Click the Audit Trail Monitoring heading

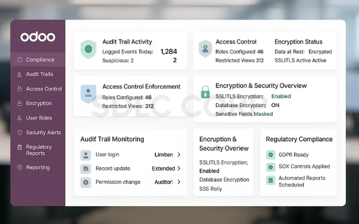tap(112, 139)
